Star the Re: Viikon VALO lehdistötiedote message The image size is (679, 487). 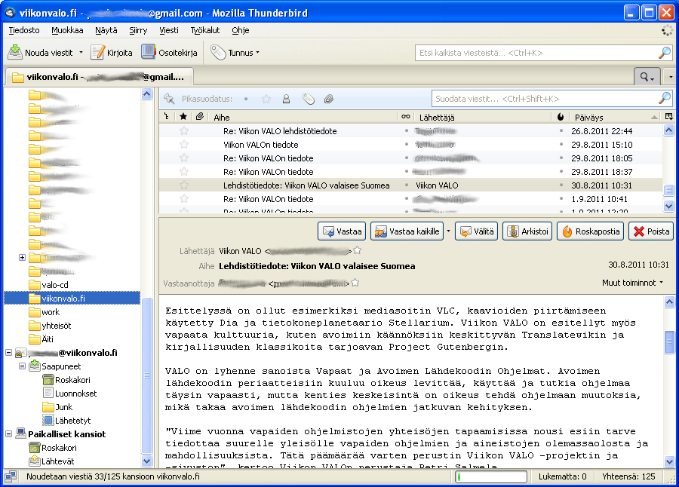[184, 130]
